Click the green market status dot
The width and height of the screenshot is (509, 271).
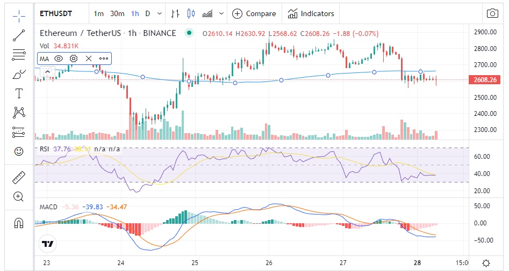pyautogui.click(x=189, y=33)
